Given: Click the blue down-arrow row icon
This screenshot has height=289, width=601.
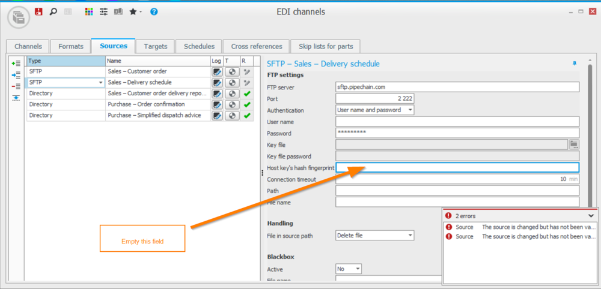Looking at the screenshot, I should [16, 98].
